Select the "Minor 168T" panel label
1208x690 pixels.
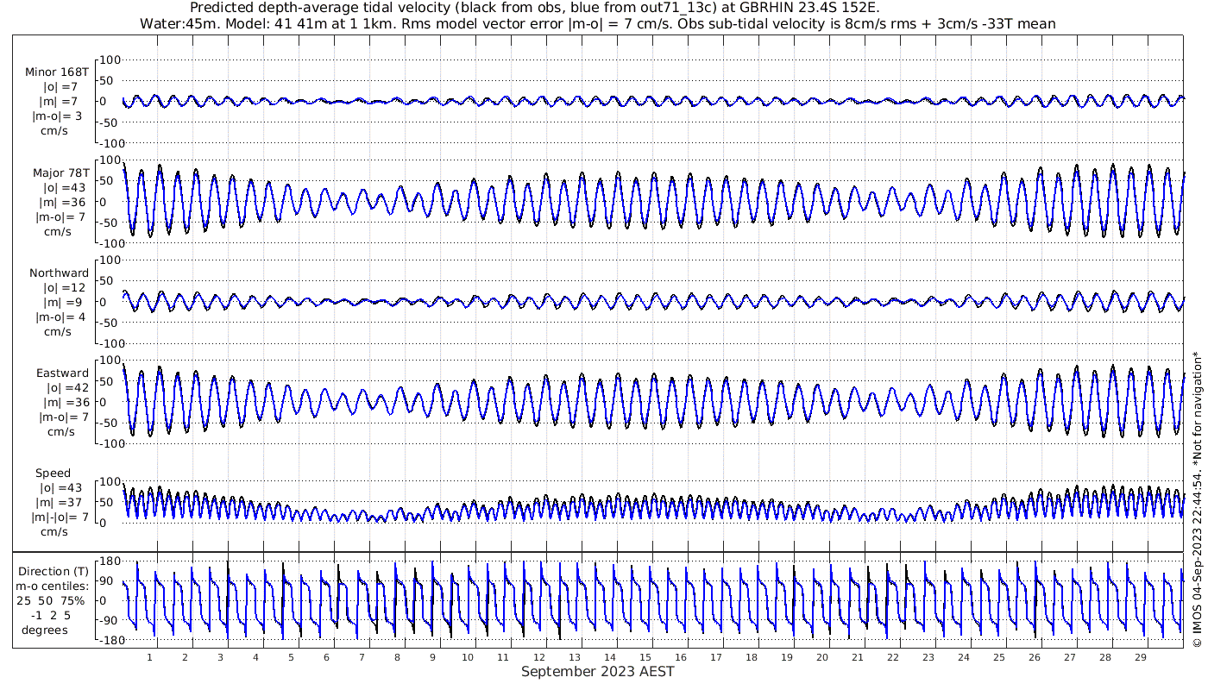[57, 72]
